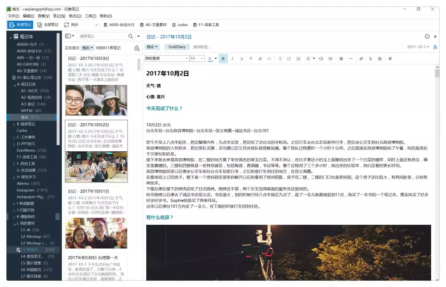Viewport: 446px width, 287px height.
Task: Open the 工具(T) menu
Action: click(x=90, y=16)
